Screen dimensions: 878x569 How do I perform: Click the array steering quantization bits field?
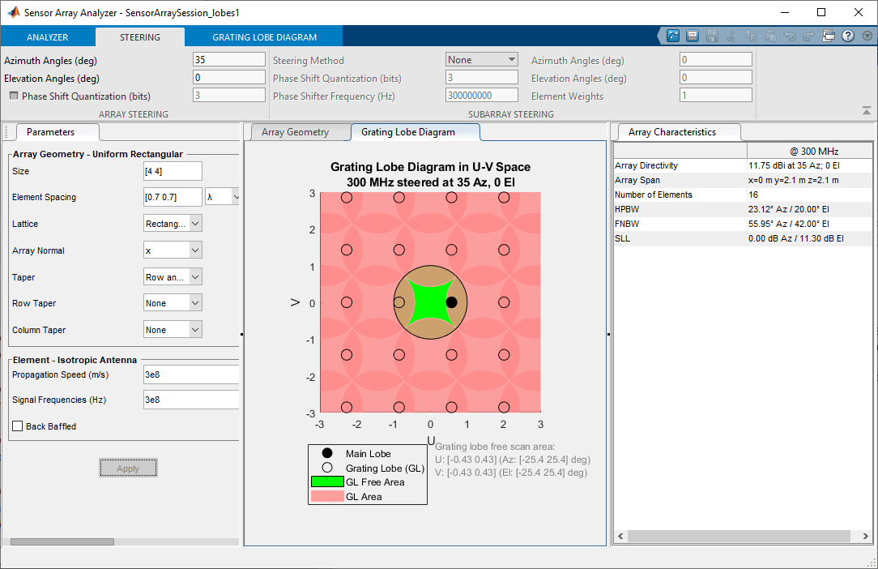click(229, 96)
